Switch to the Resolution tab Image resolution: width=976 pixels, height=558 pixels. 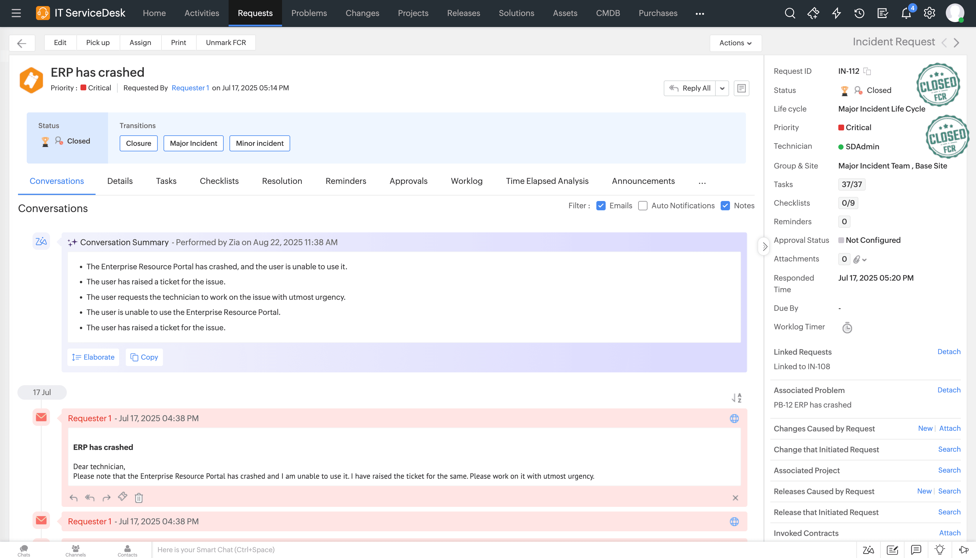point(282,181)
